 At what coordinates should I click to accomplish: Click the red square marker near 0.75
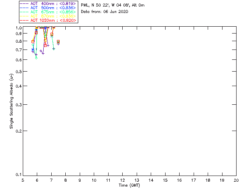click(x=45, y=45)
